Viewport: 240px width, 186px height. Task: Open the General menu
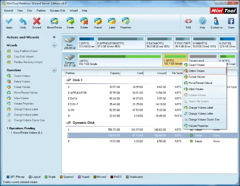point(8,10)
